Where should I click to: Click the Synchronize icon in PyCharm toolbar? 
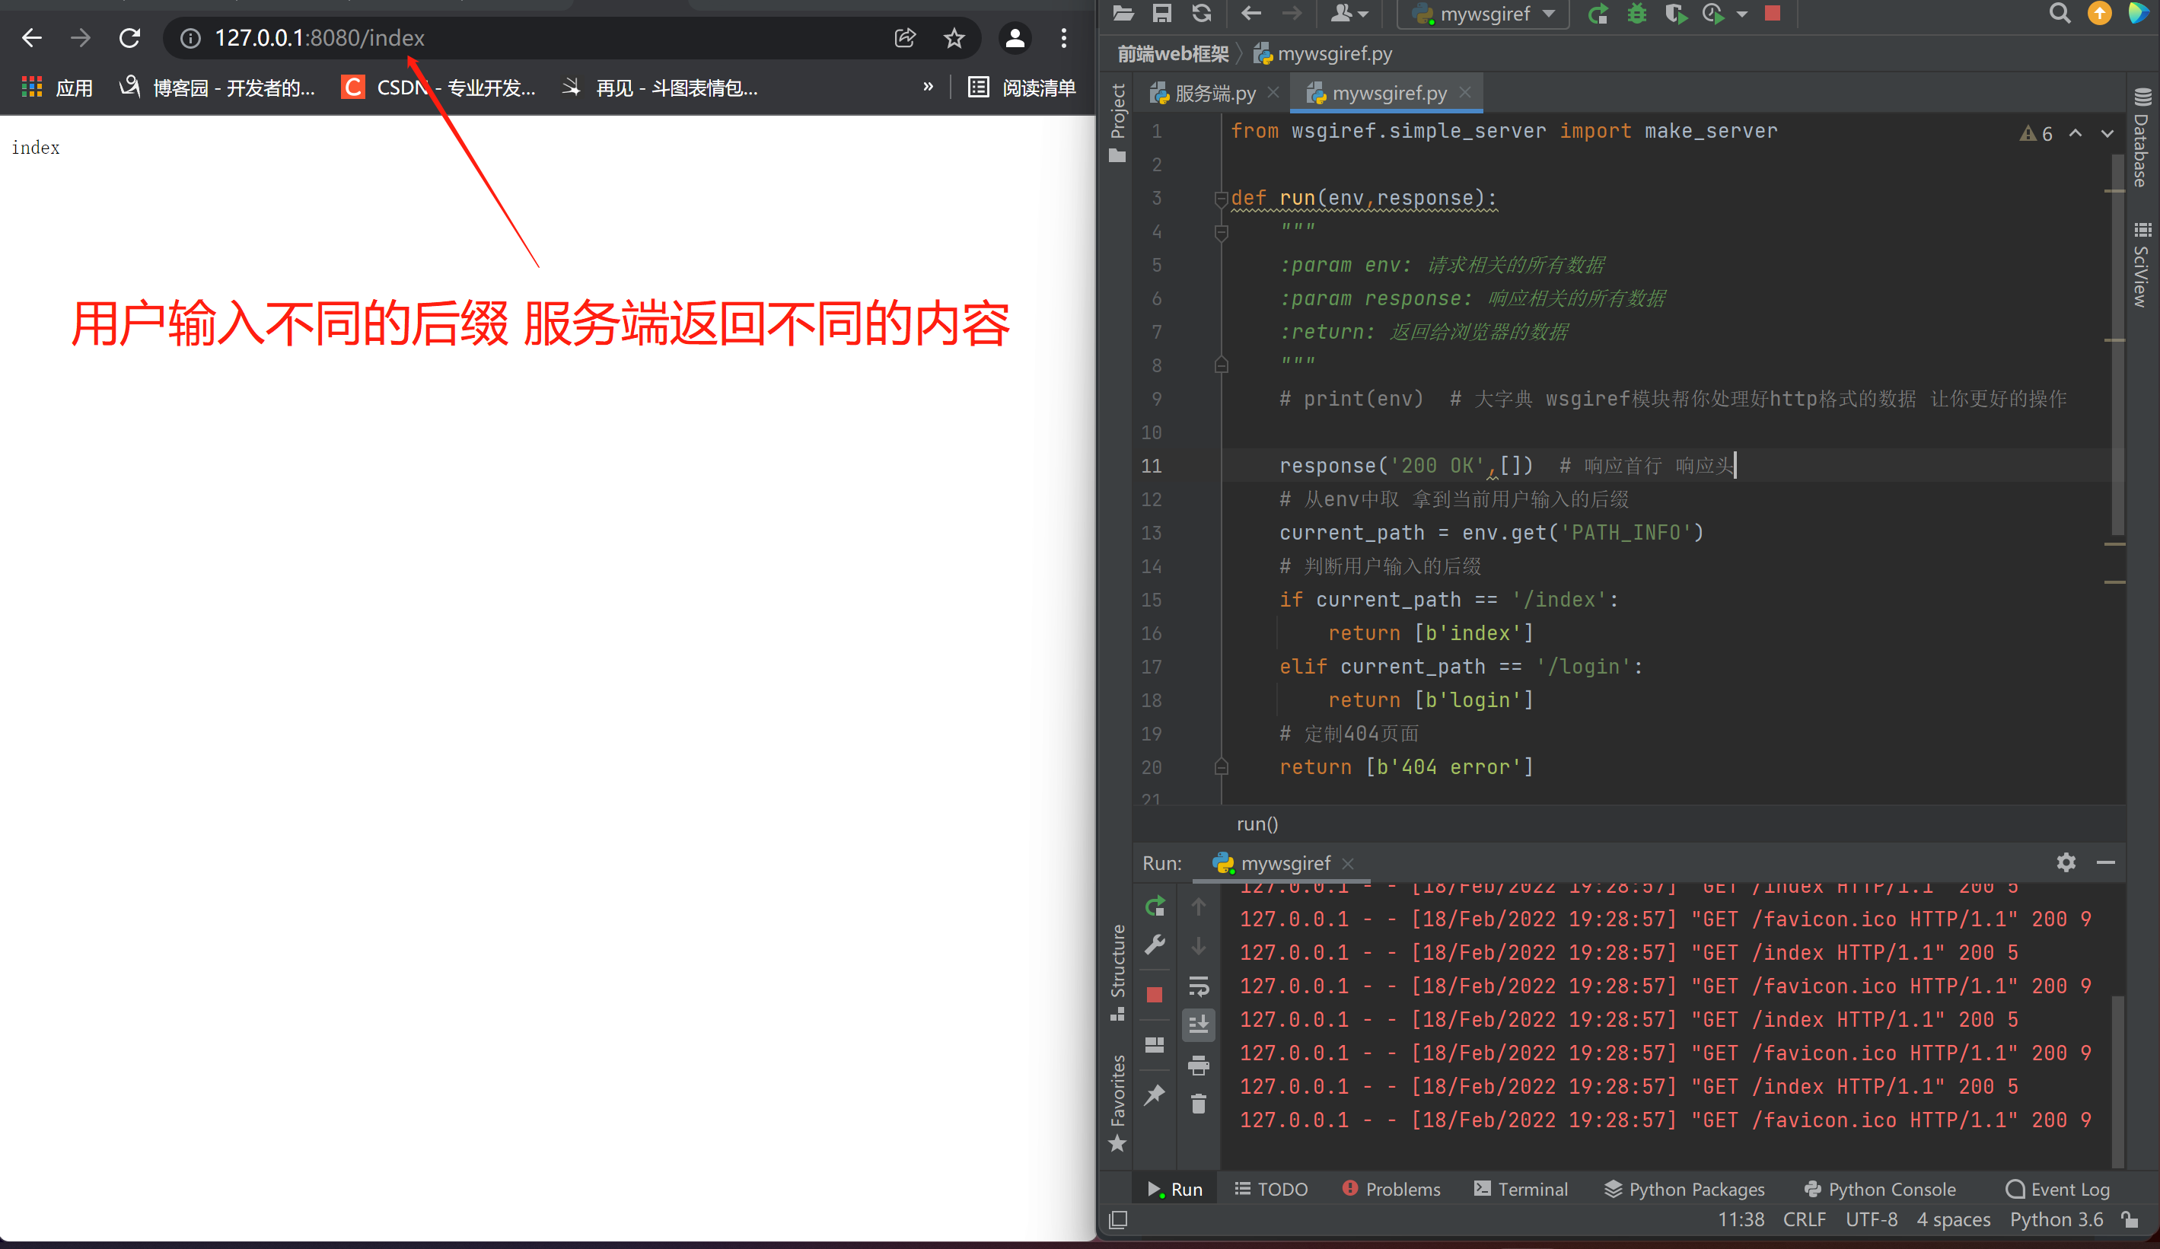pyautogui.click(x=1202, y=14)
